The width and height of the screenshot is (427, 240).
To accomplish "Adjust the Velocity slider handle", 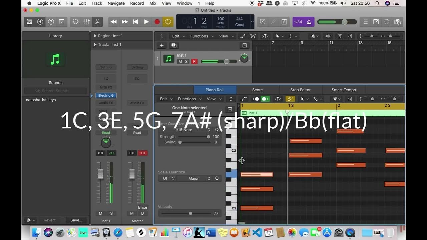I will coord(190,213).
